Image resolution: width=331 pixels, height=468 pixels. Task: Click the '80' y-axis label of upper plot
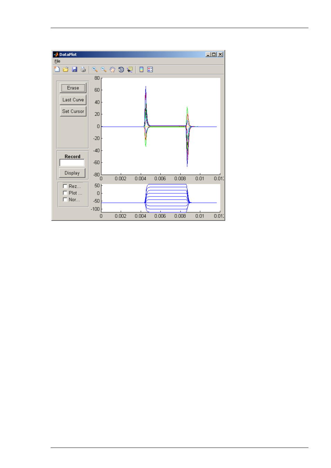pos(97,78)
